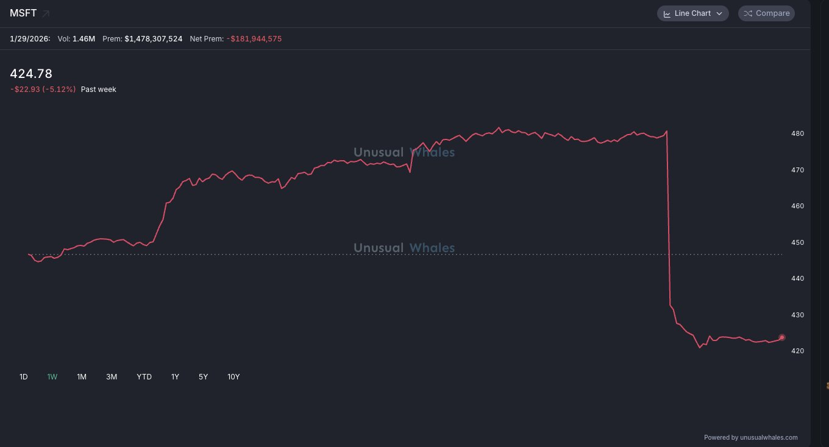Switch chart to 1Y range

point(175,377)
